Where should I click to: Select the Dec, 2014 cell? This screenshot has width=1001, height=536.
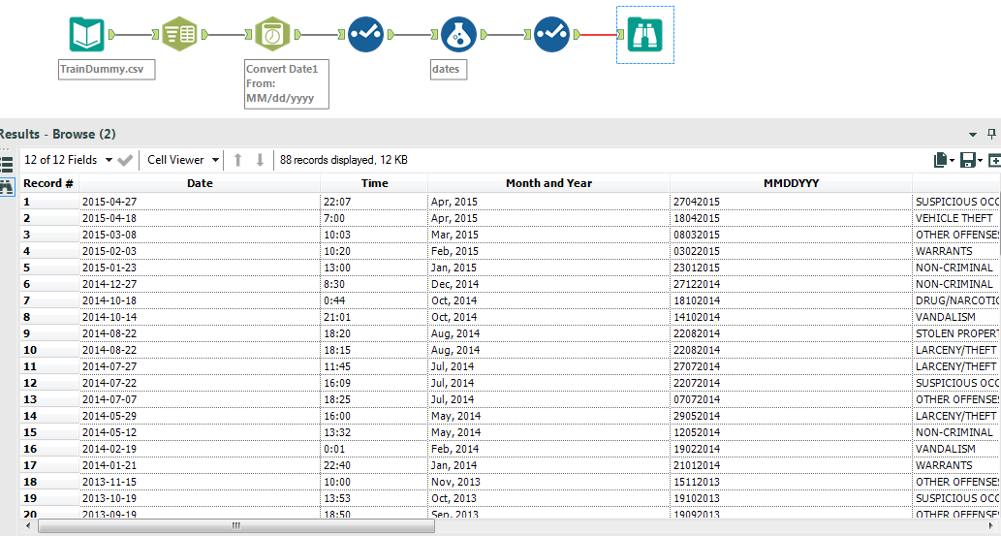pos(549,284)
